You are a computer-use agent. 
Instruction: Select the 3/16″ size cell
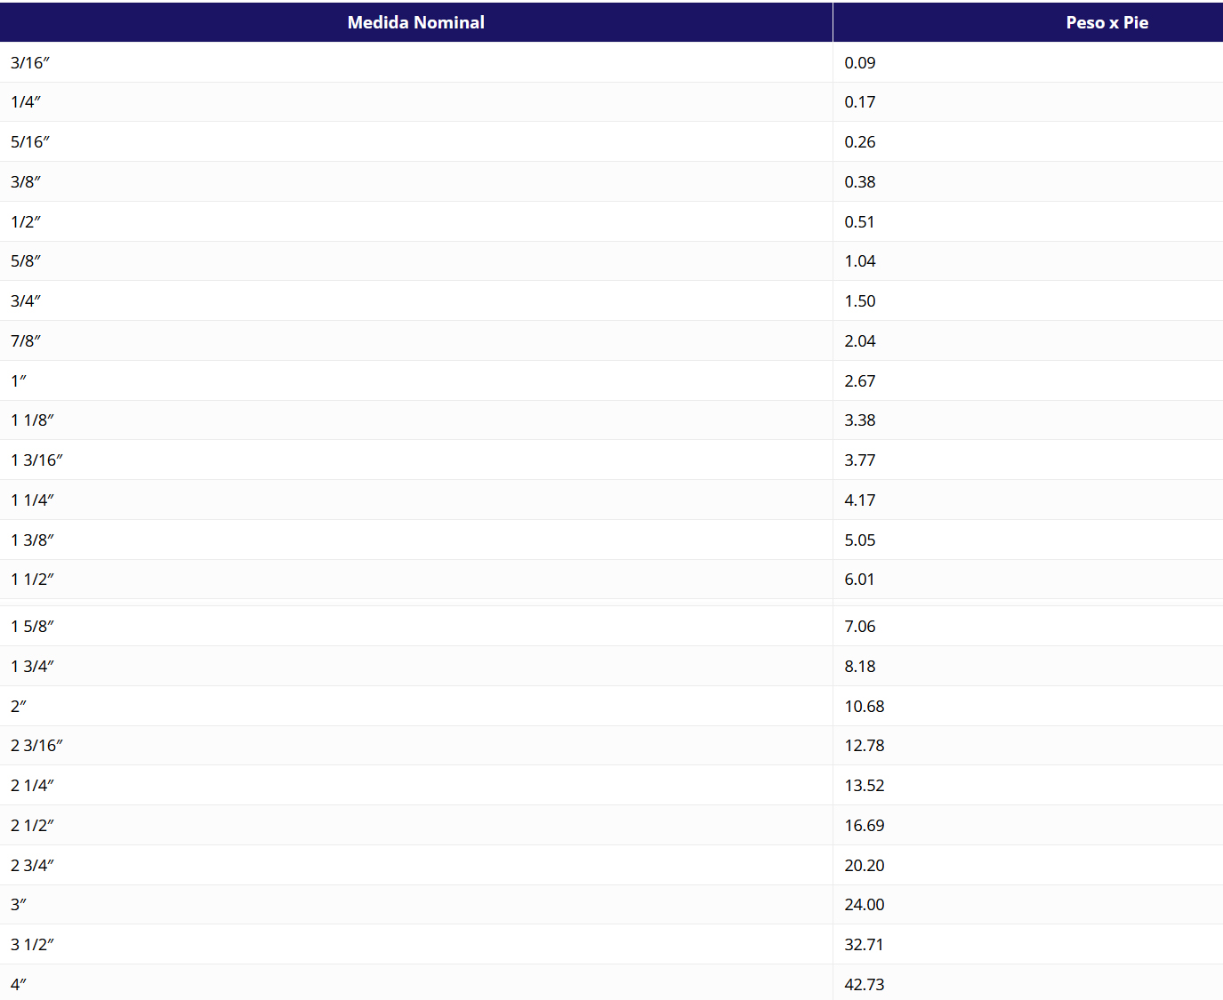click(30, 63)
